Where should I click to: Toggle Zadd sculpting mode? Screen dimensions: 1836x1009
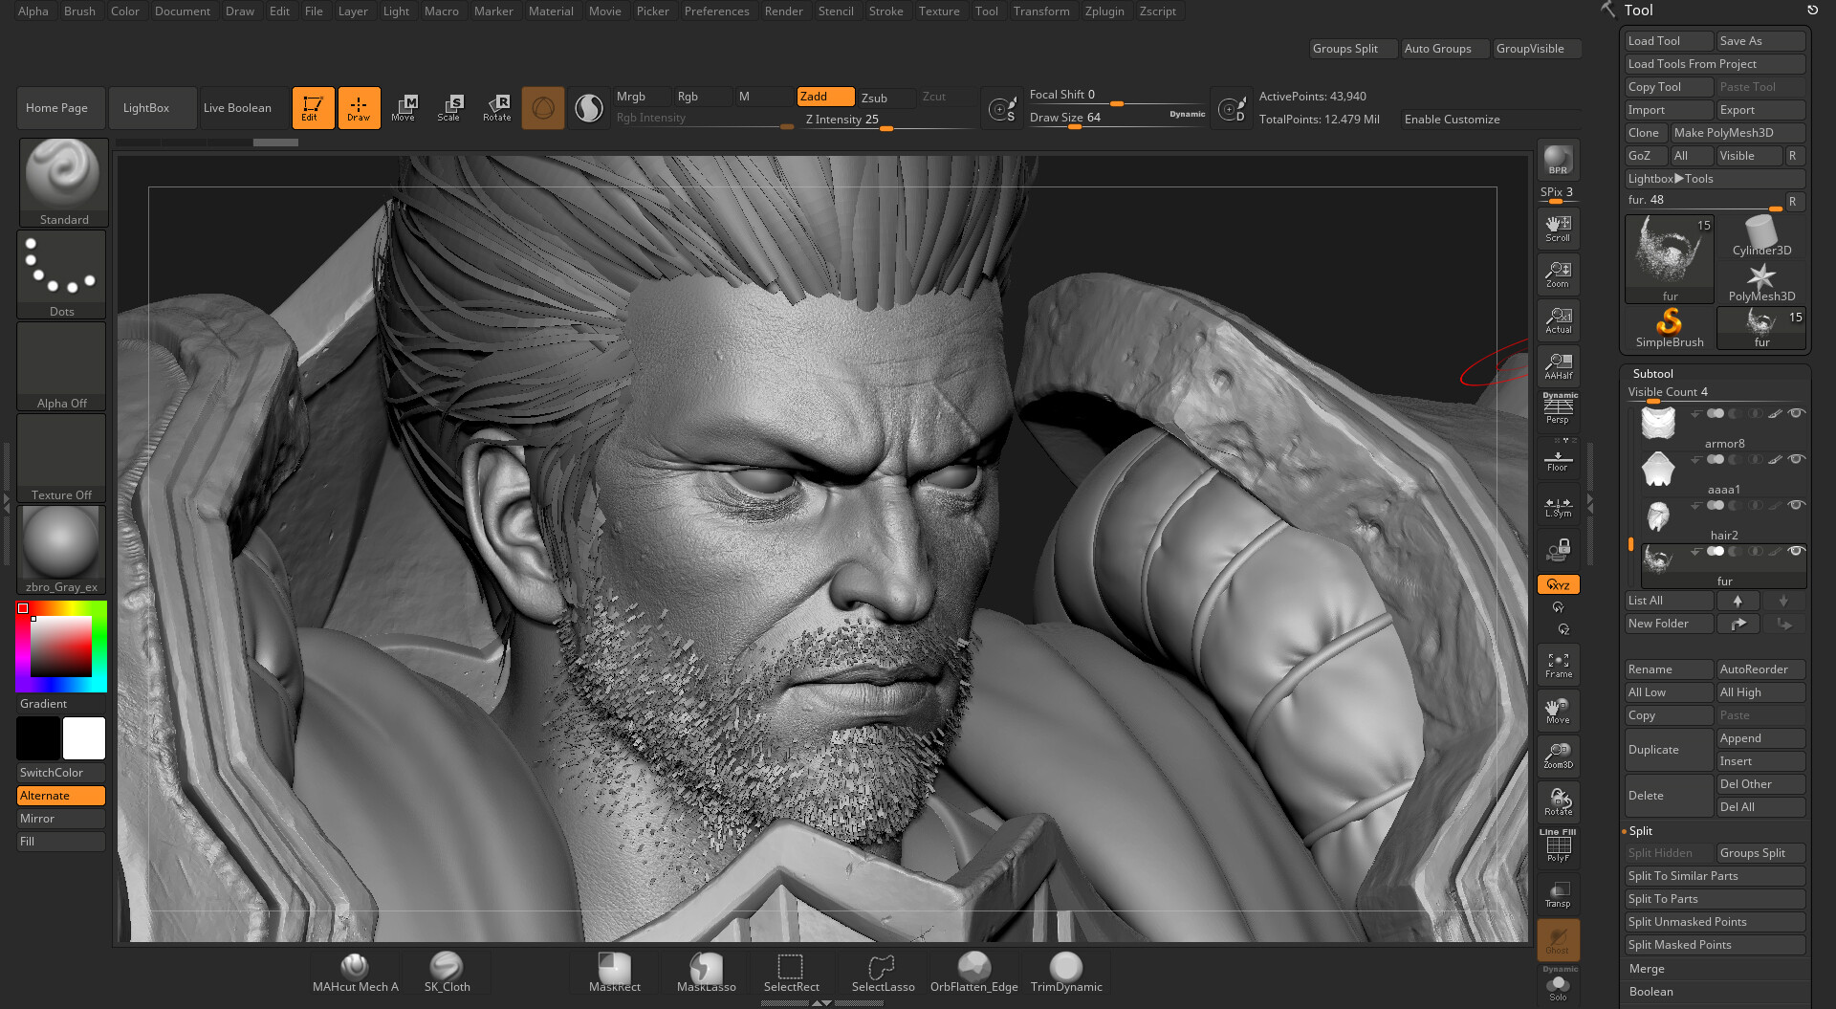tap(823, 96)
